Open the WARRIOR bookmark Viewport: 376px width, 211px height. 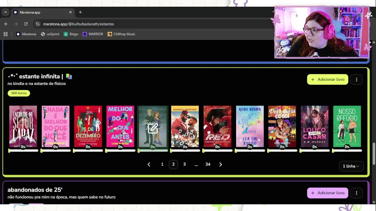coord(93,34)
